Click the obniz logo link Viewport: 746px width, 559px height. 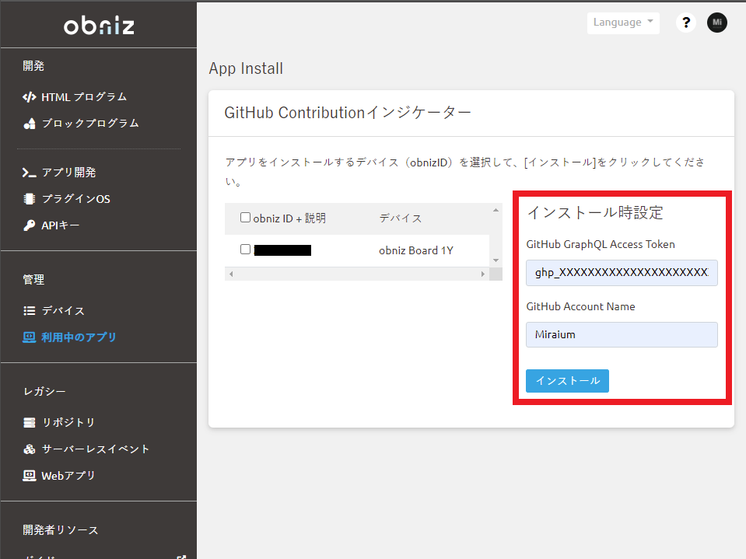[99, 26]
